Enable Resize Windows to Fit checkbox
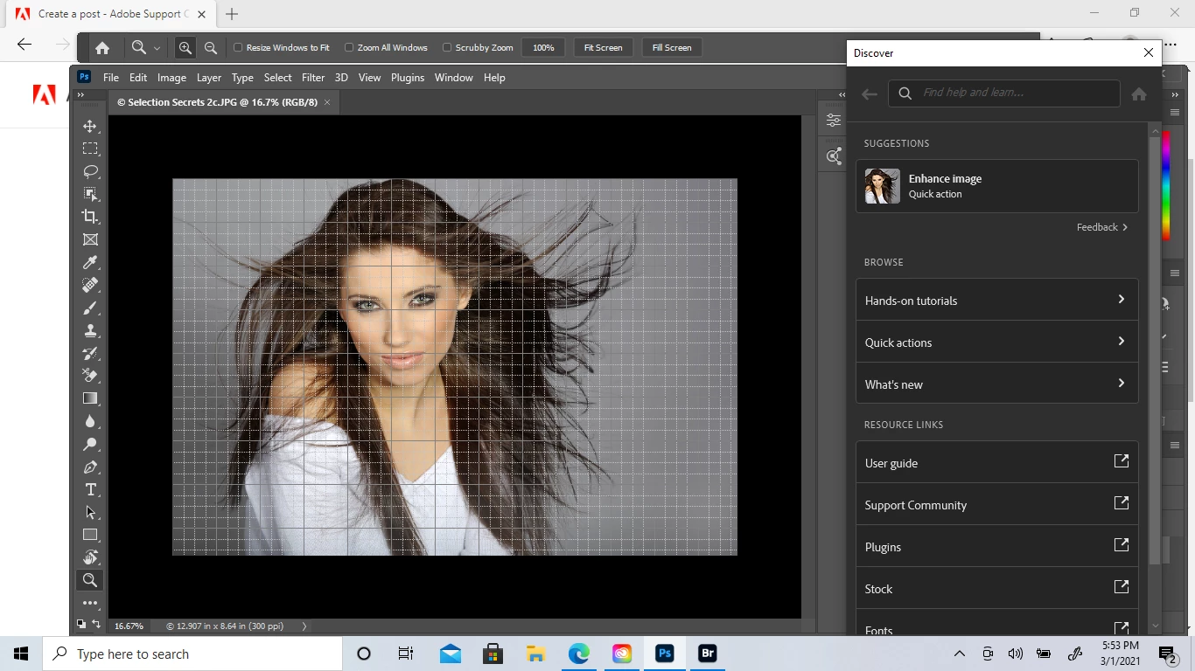 click(x=238, y=48)
